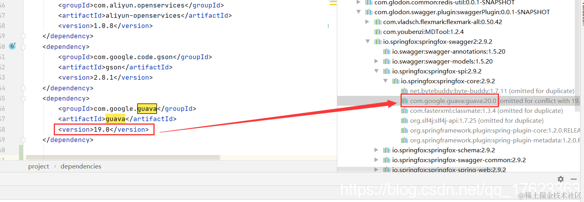Click the library icon of springfox-schema:2.9.2
This screenshot has height=202, width=584.
tap(387, 150)
